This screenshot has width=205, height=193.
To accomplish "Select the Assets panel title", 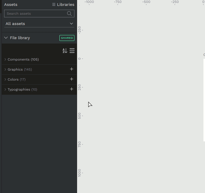I will [x=11, y=4].
